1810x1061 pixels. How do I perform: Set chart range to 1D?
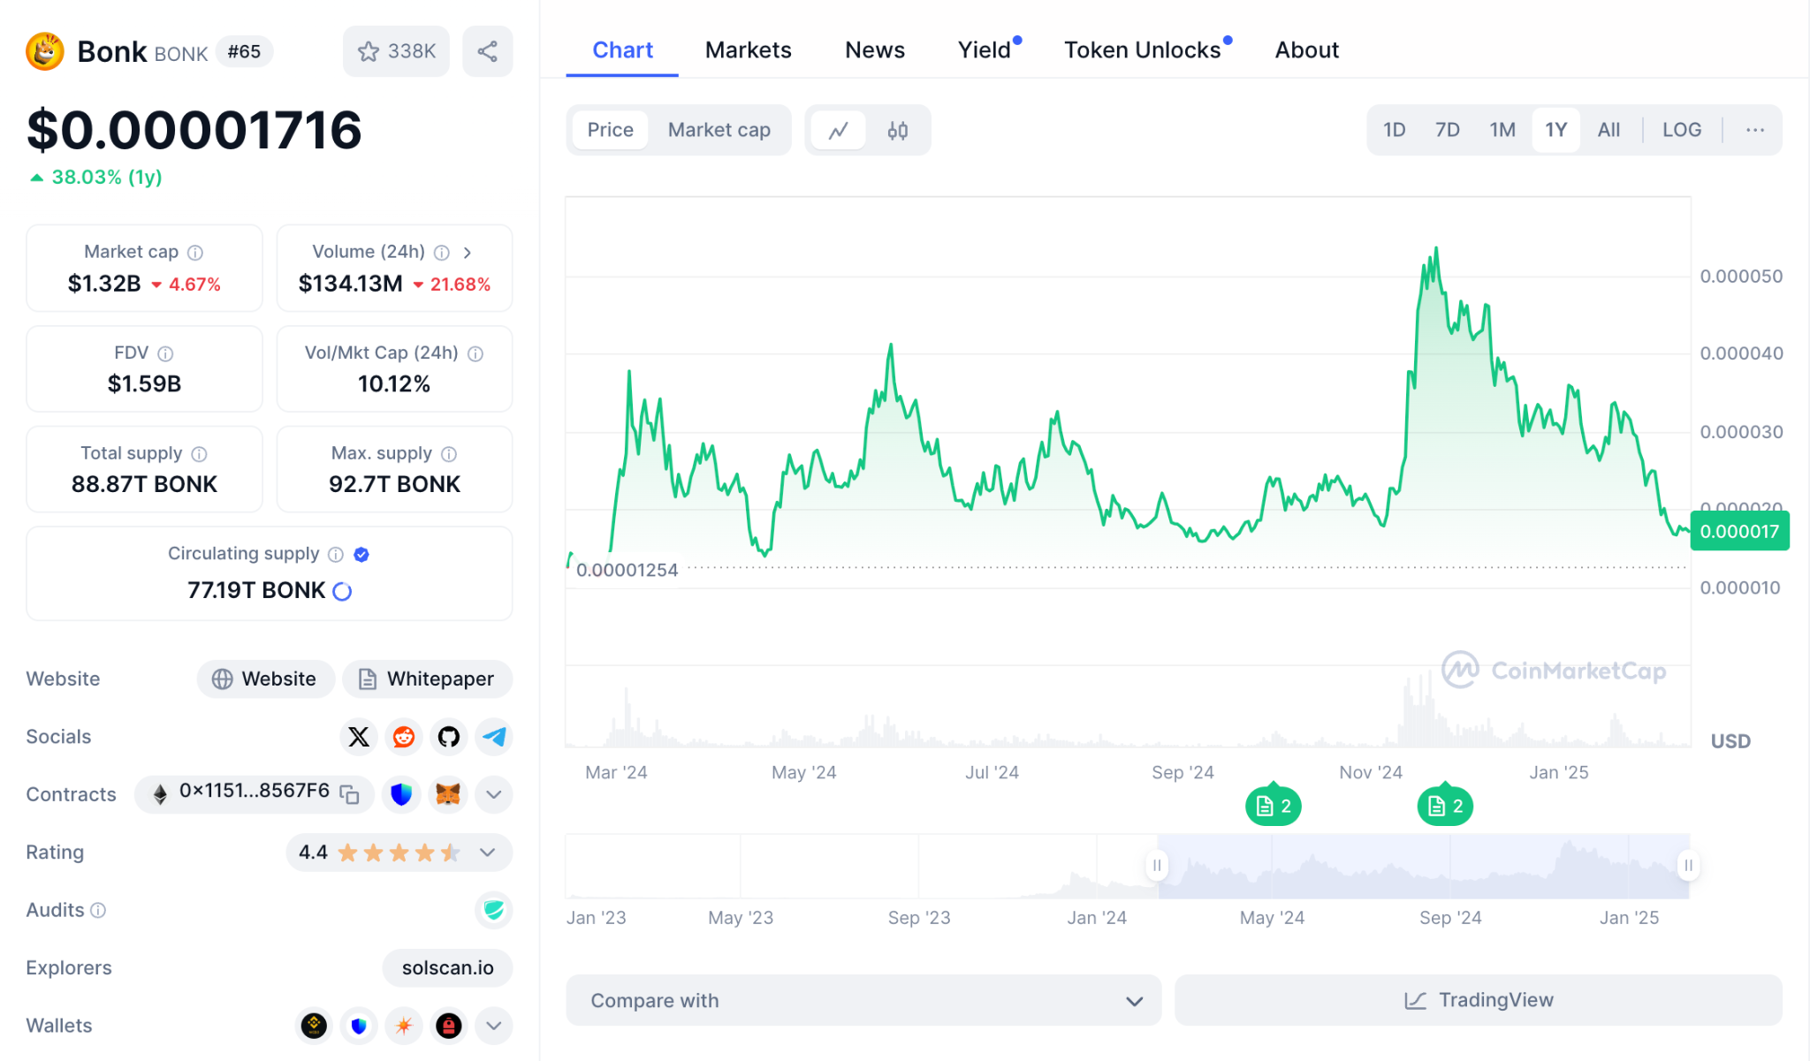(x=1395, y=131)
